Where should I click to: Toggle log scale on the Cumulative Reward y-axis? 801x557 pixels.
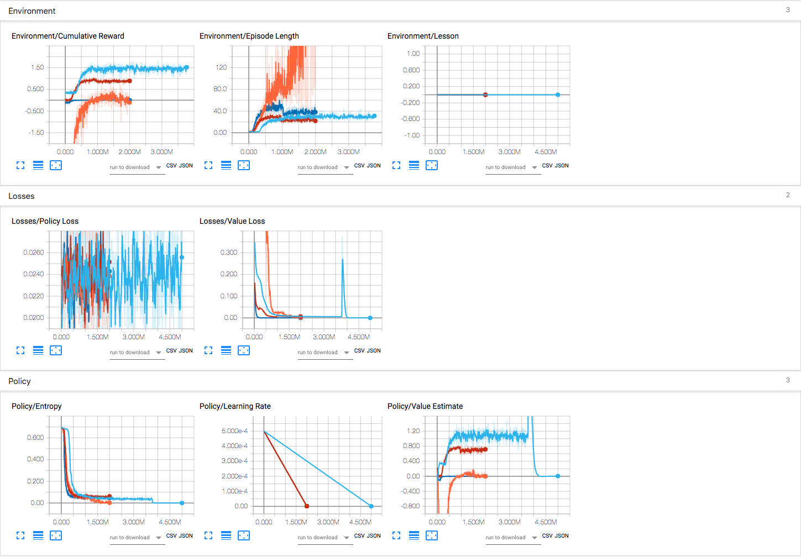[38, 165]
